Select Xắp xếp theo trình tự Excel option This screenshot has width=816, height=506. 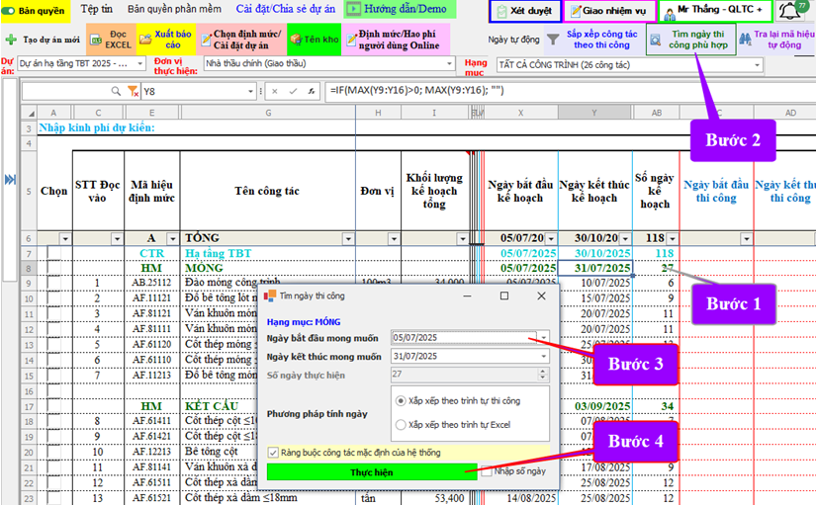tap(401, 425)
